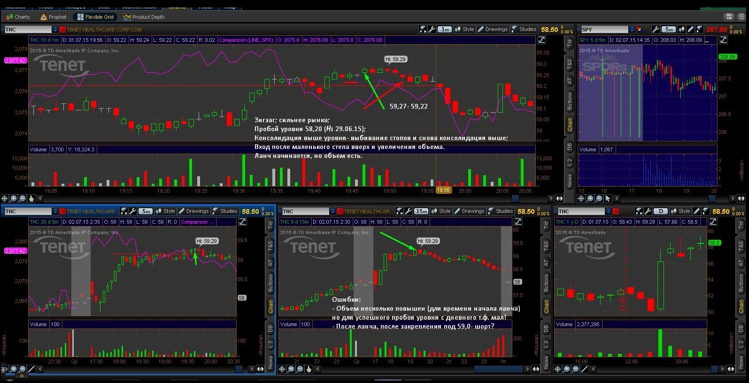Click the grid layout icon at top right
This screenshot has height=383, width=749.
coord(729,16)
